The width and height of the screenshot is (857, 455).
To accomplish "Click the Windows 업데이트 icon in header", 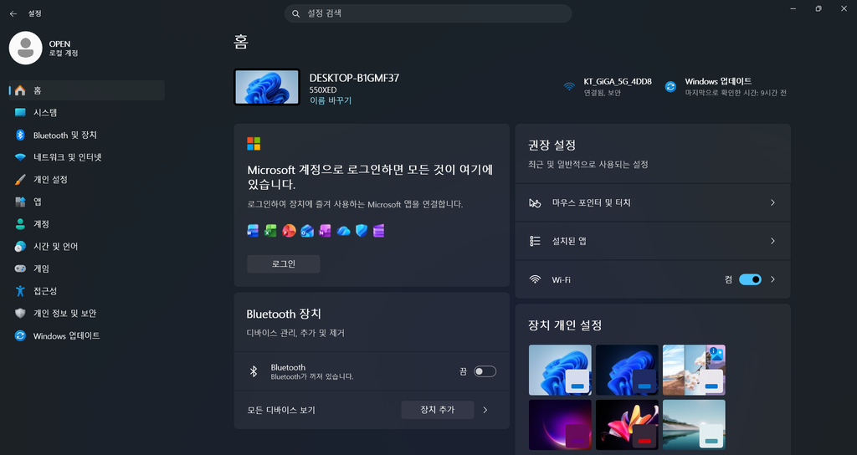I will point(670,87).
